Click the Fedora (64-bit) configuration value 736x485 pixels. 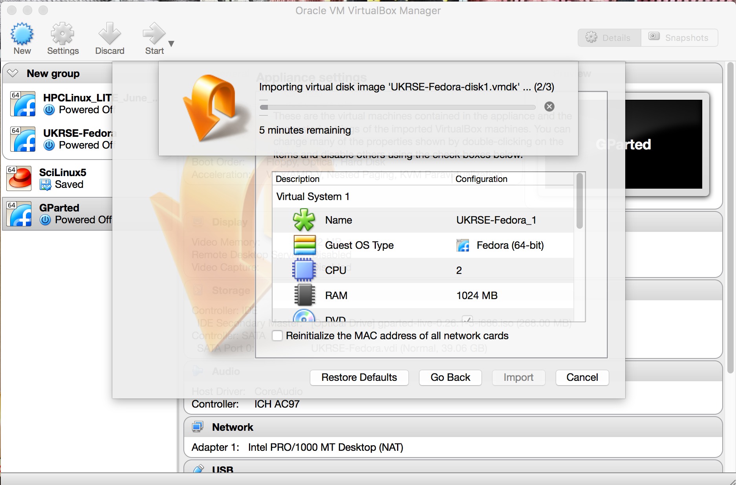pyautogui.click(x=510, y=245)
